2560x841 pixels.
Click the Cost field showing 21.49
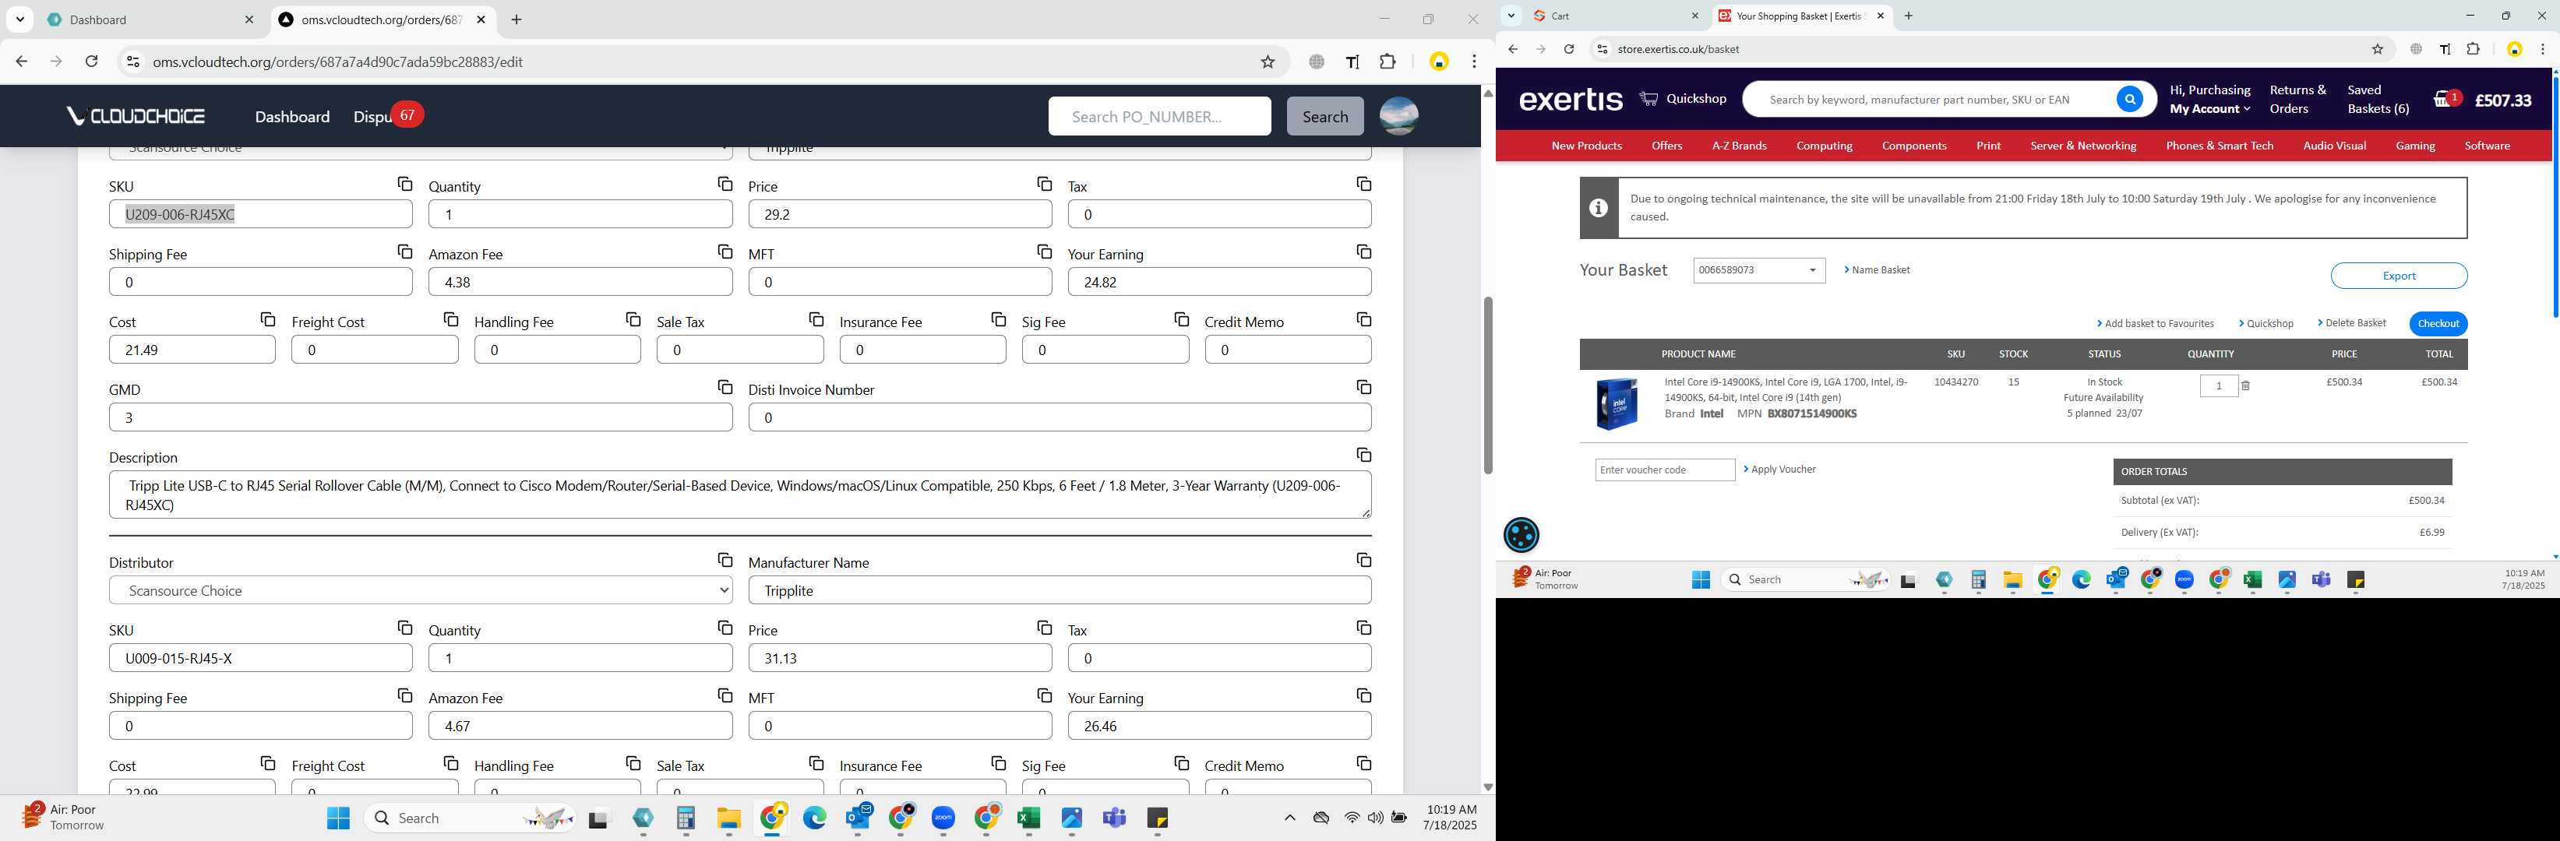[x=192, y=350]
